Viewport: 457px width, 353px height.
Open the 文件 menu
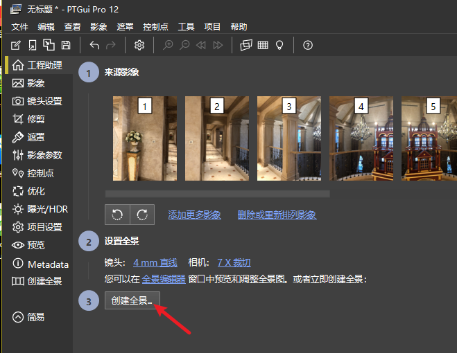click(19, 27)
